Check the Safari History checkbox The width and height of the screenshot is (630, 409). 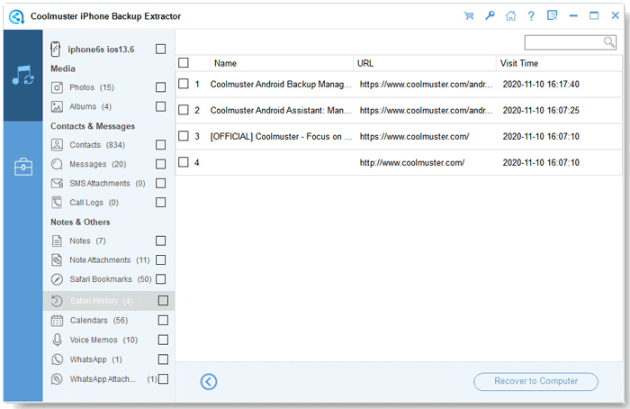tap(163, 300)
